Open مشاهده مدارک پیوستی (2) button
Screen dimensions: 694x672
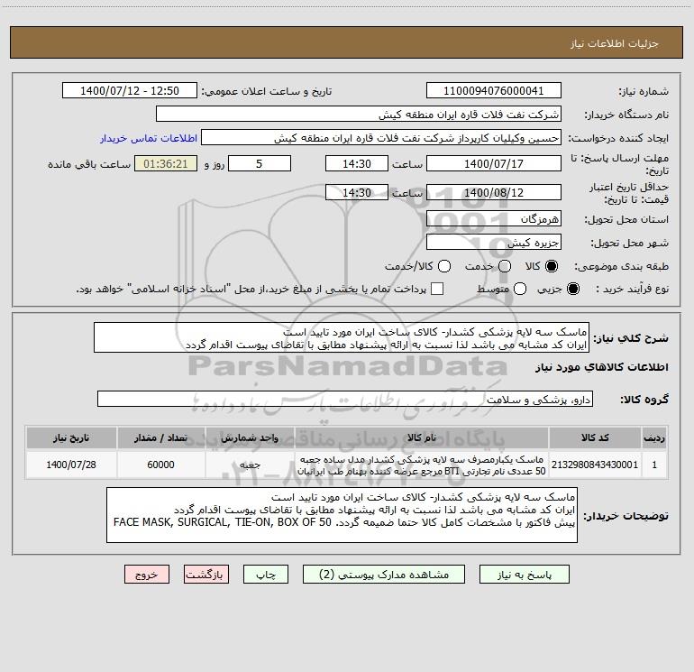tap(384, 575)
